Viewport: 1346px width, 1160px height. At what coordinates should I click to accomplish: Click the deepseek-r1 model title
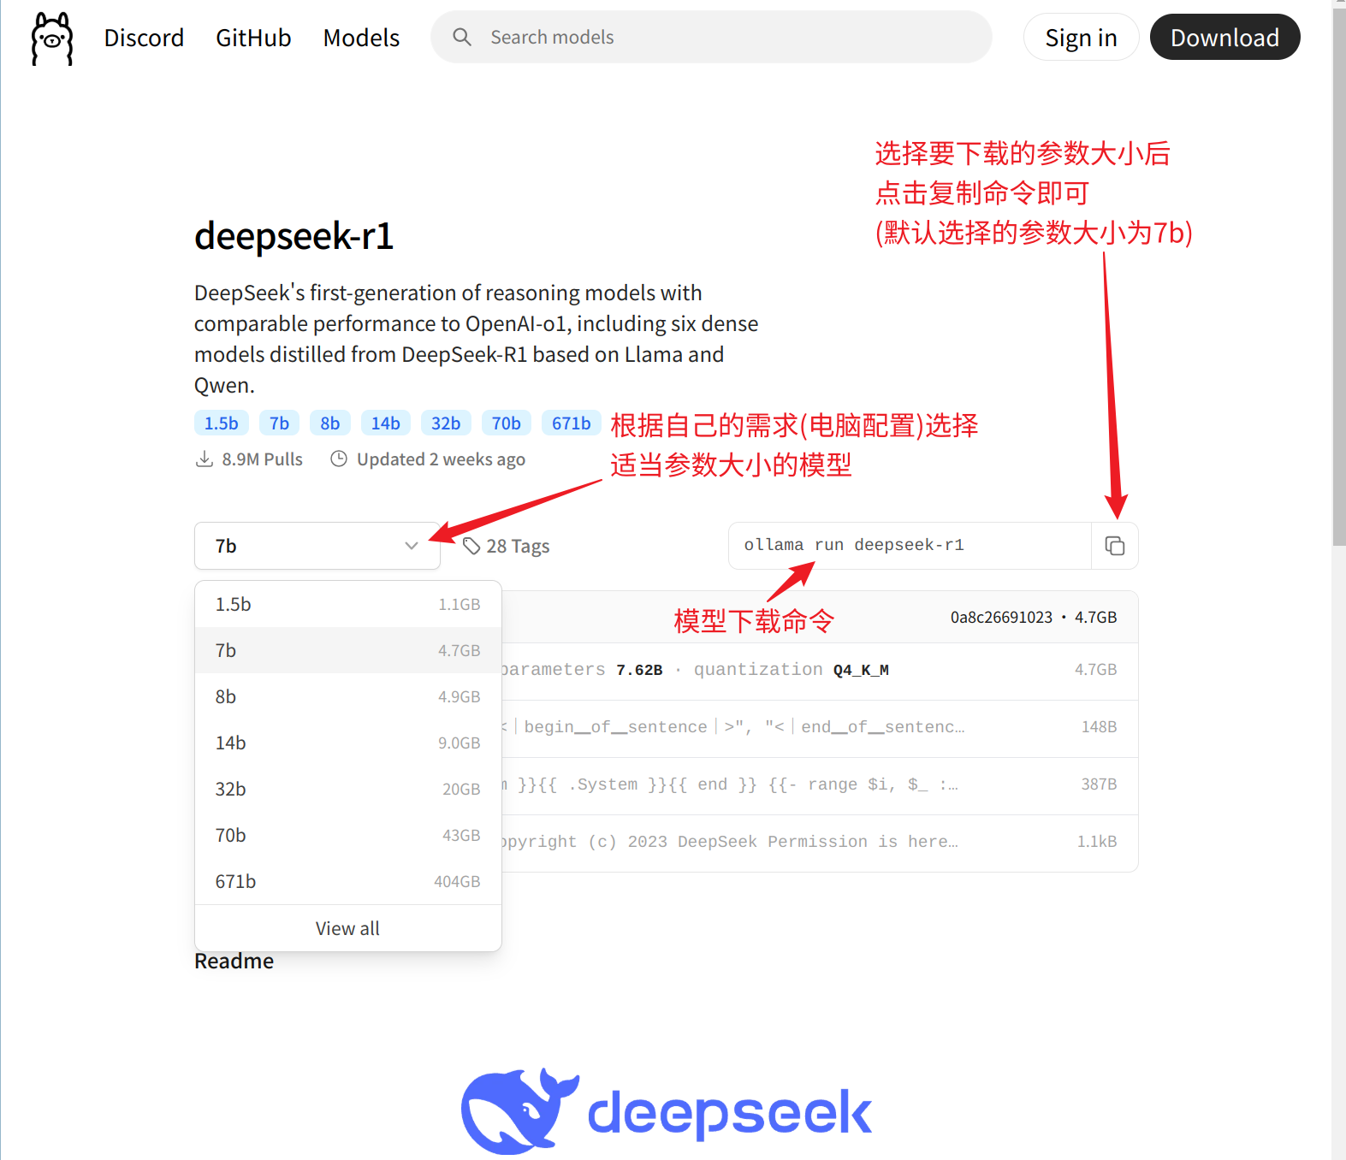click(294, 236)
